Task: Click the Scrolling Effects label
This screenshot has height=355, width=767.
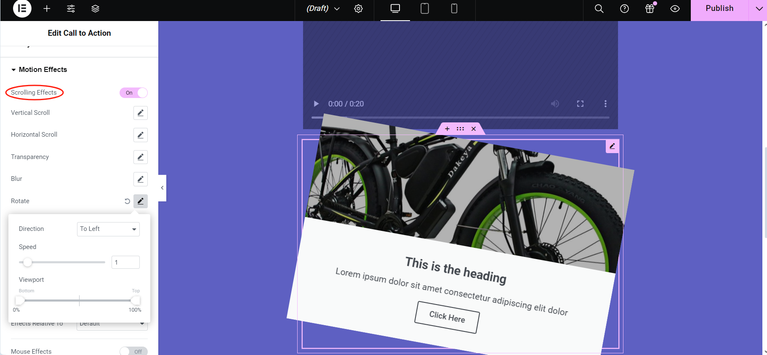Action: coord(34,93)
